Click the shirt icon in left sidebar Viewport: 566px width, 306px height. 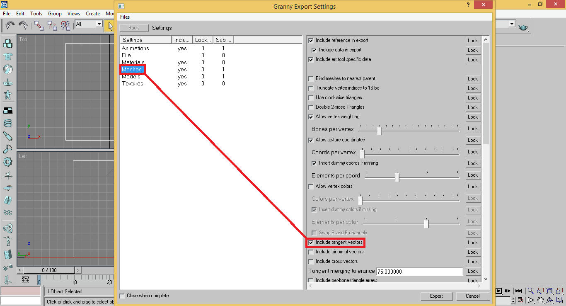(7, 56)
